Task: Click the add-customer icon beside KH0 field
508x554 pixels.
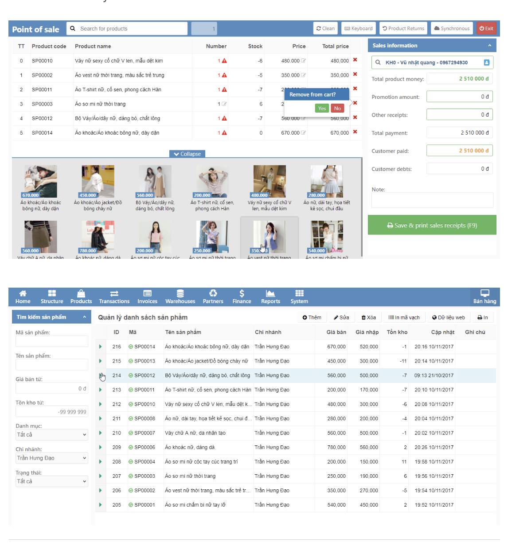Action: pos(488,62)
